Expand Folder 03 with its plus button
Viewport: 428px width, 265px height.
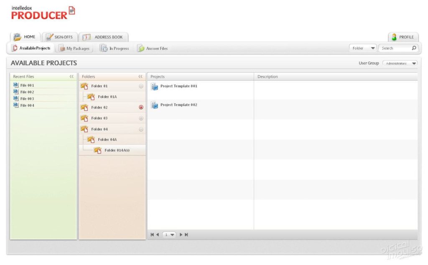(x=141, y=118)
